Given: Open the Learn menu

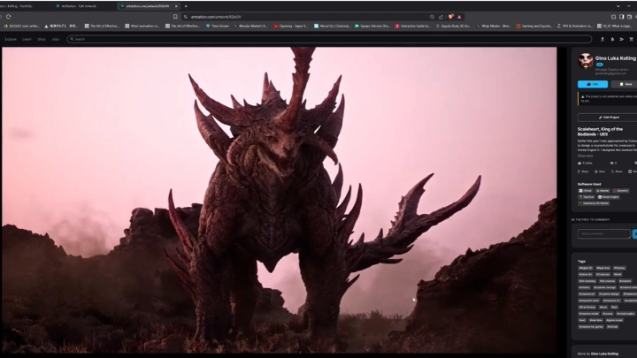Looking at the screenshot, I should point(27,39).
